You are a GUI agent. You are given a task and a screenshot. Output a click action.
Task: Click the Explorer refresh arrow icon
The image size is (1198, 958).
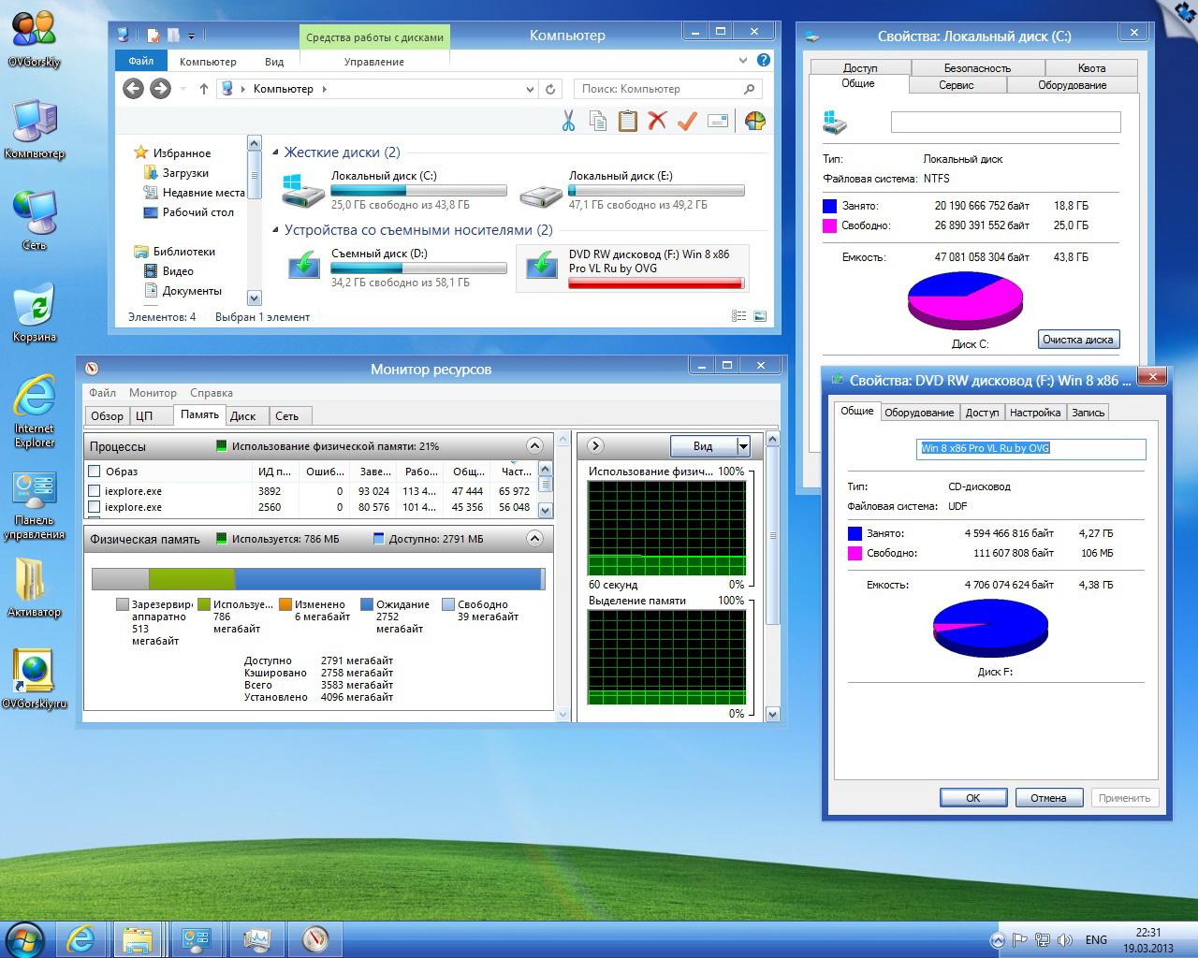tap(550, 89)
